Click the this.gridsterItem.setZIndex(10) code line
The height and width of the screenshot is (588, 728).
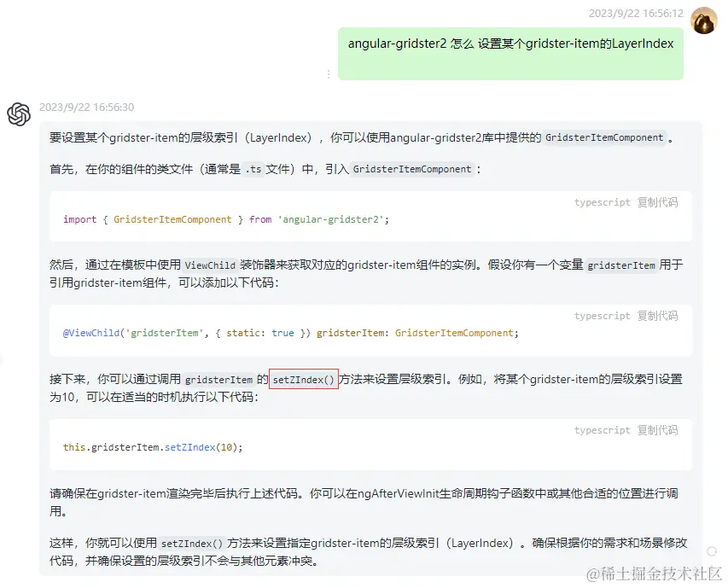[153, 447]
